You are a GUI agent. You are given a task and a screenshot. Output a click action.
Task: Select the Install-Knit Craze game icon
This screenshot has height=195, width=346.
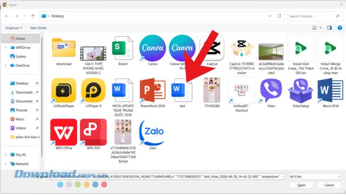click(x=301, y=48)
